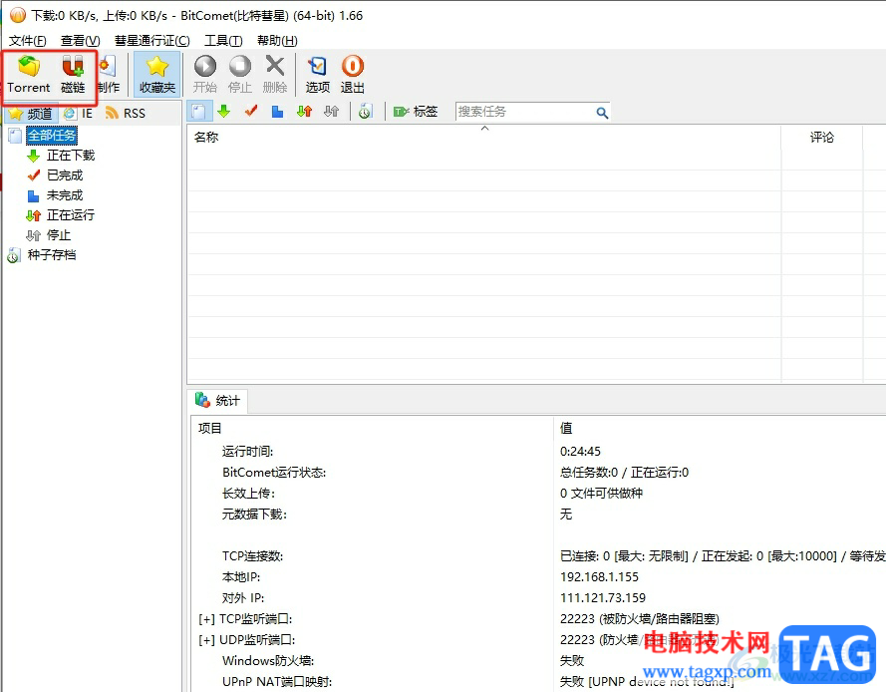The image size is (886, 692).
Task: Sort by the Name (名称) column
Action: click(x=483, y=138)
